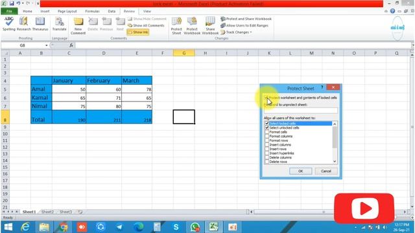Switch to the Insert tab

[x=45, y=11]
